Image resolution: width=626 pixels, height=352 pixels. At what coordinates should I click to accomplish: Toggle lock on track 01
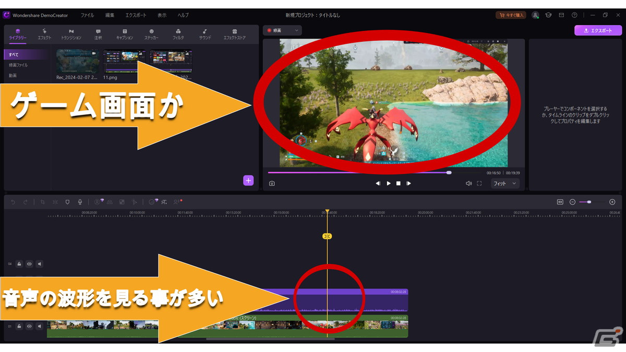(19, 326)
